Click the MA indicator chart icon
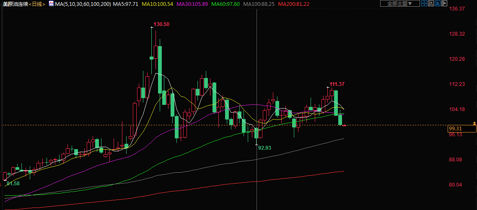Image resolution: width=477 pixels, height=210 pixels. click(51, 4)
